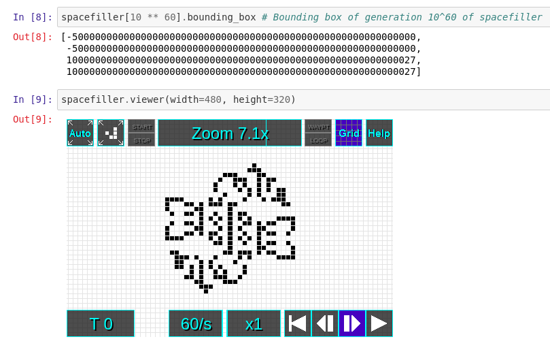Step back one generation
The width and height of the screenshot is (550, 352).
click(x=325, y=323)
